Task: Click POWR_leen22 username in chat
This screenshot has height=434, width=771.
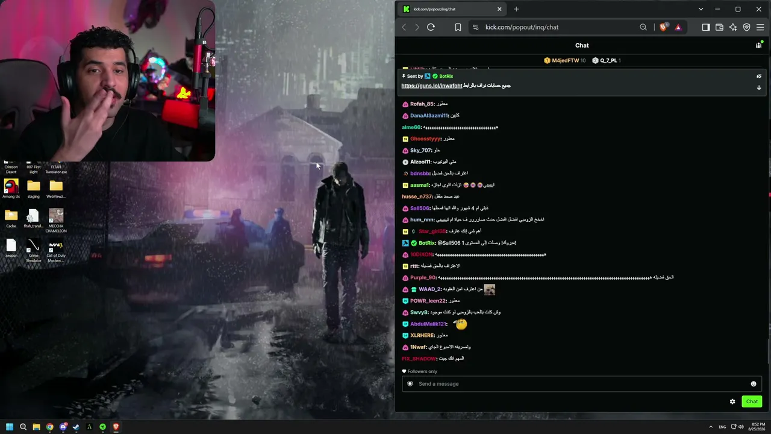Action: point(428,301)
